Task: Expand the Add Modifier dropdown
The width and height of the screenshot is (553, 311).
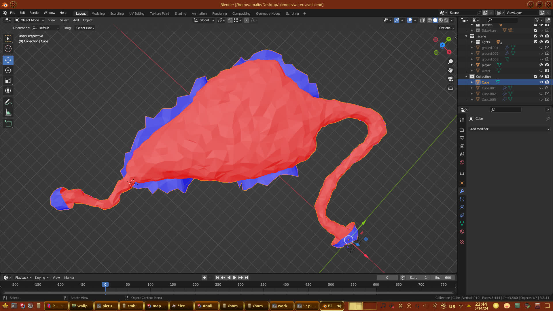Action: click(x=509, y=129)
